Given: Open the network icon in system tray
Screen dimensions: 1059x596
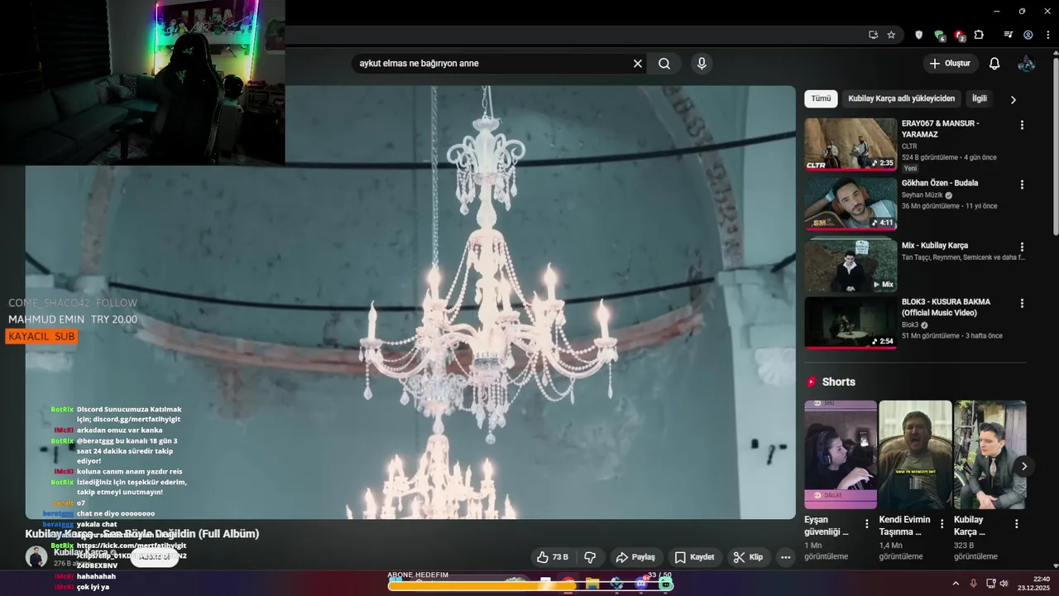Looking at the screenshot, I should tap(990, 584).
